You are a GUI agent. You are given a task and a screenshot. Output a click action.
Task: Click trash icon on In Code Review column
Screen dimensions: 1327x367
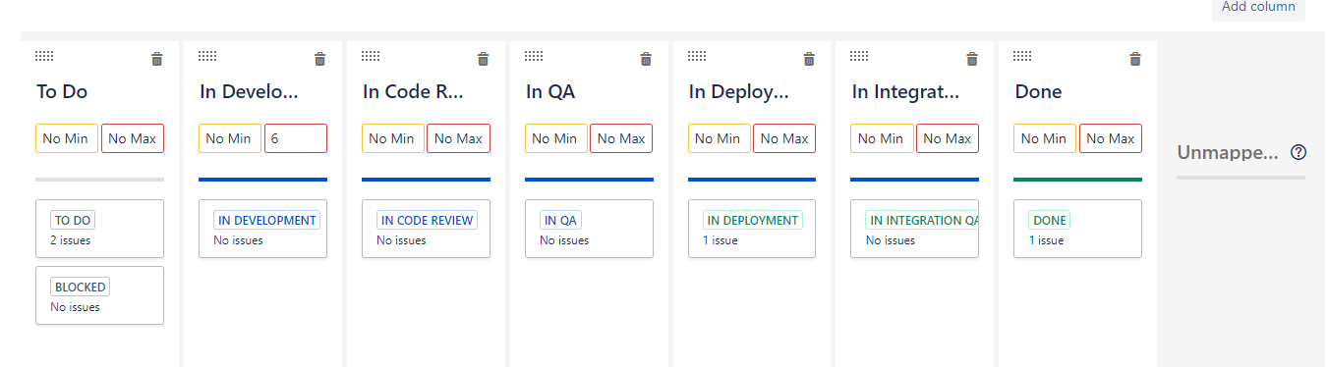pyautogui.click(x=483, y=59)
